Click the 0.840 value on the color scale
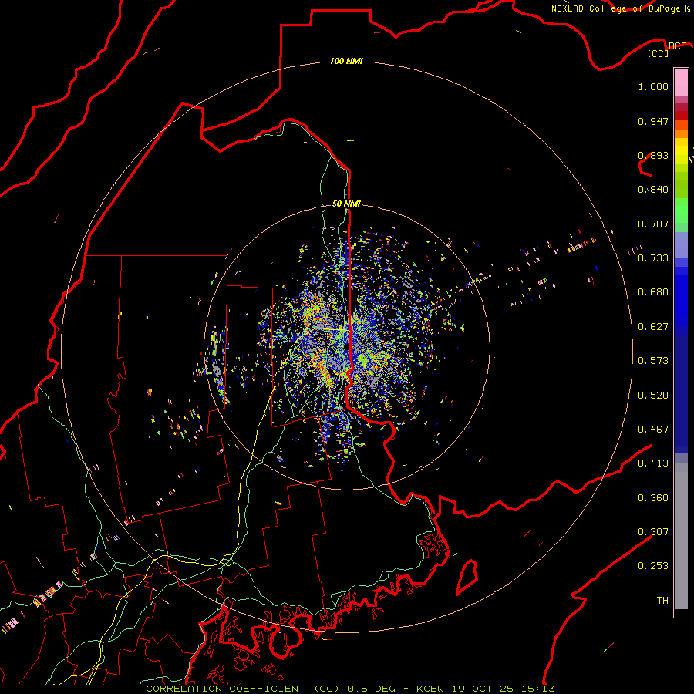 [653, 190]
